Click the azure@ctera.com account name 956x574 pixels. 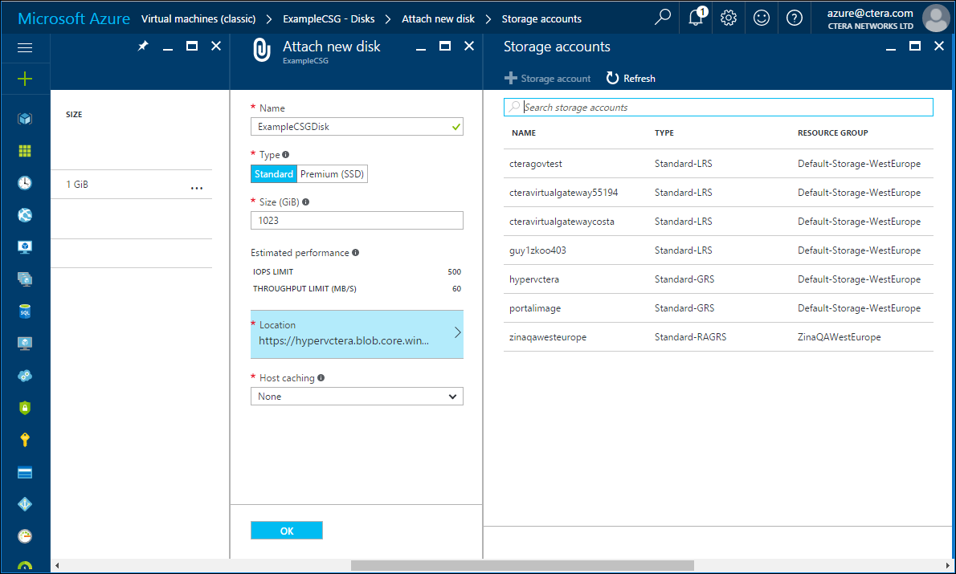pyautogui.click(x=870, y=13)
